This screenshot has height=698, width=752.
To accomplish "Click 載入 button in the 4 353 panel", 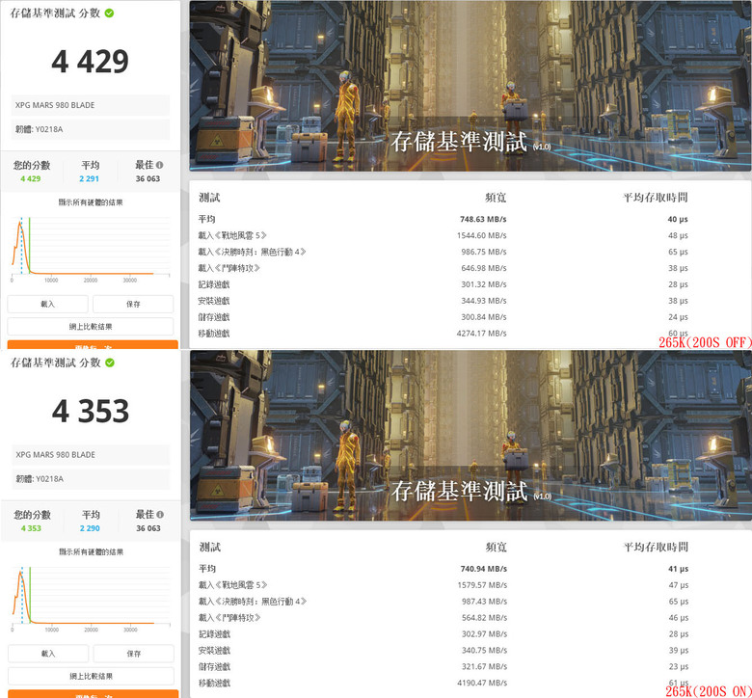I will [48, 654].
